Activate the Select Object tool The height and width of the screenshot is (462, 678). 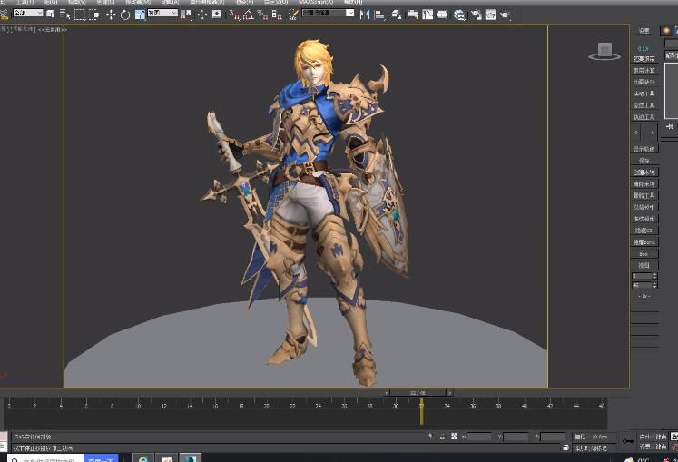[x=51, y=15]
